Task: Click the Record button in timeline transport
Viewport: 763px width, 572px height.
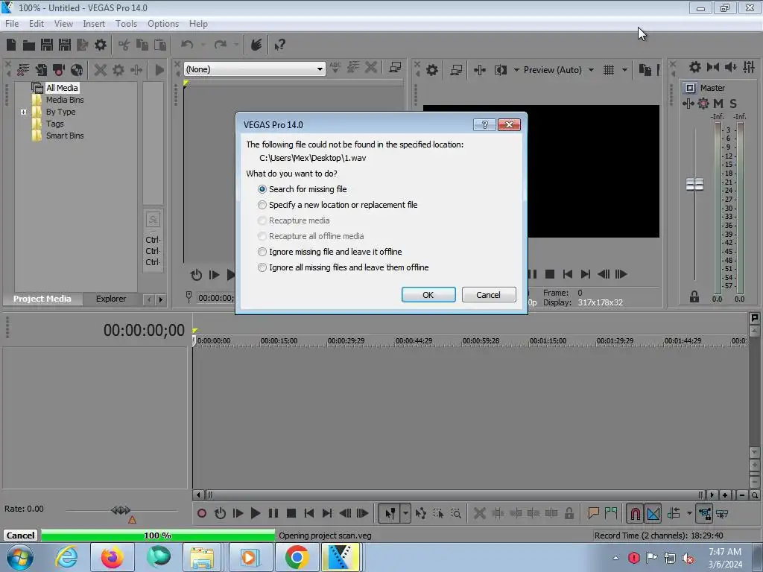Action: [x=202, y=513]
